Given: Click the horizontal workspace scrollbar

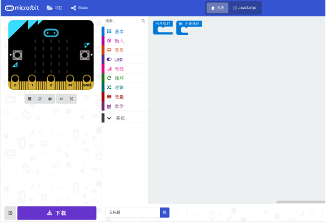Looking at the screenshot, I should tap(301, 202).
